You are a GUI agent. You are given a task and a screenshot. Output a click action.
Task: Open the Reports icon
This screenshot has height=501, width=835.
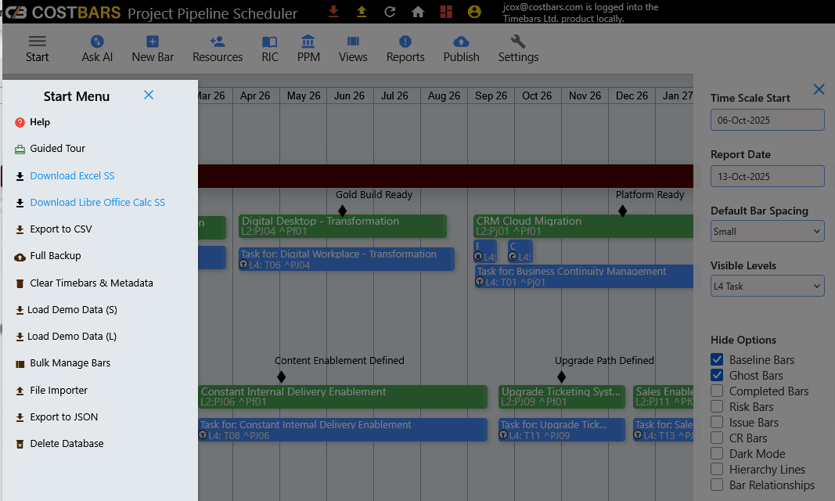click(405, 42)
